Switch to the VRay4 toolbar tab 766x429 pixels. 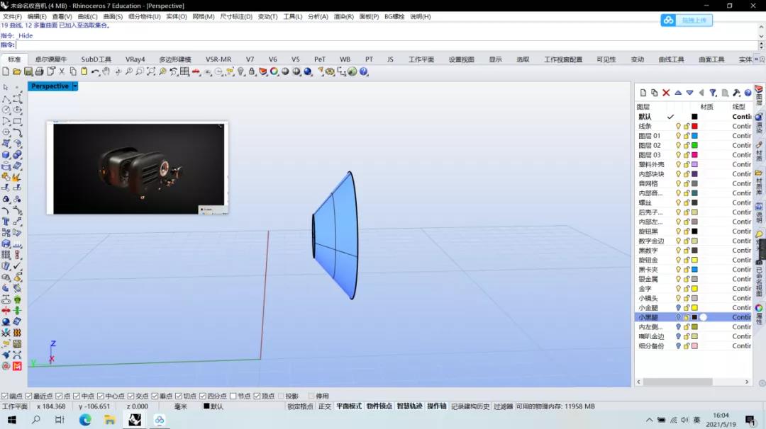135,59
